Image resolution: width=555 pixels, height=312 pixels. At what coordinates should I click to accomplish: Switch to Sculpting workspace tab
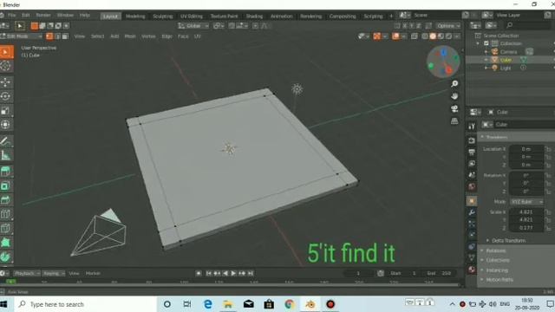163,16
